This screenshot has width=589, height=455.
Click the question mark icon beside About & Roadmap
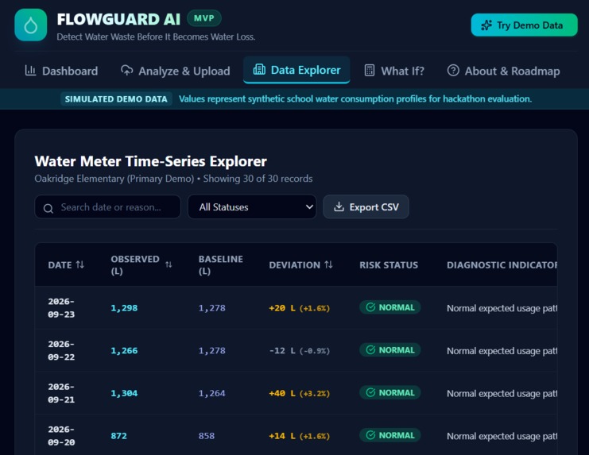(x=453, y=70)
